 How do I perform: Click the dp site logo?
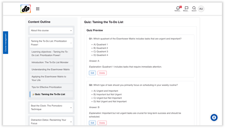click(x=26, y=9)
